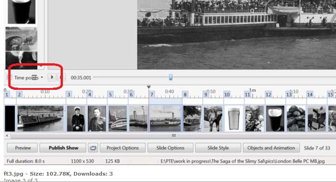Select timeline point 5
Screen dimensions: 336x182
pyautogui.click(x=110, y=94)
